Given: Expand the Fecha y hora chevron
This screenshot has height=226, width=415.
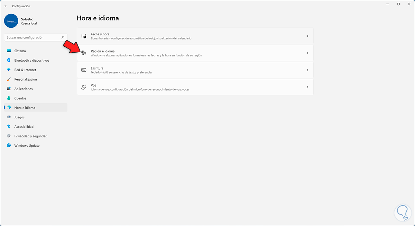Looking at the screenshot, I should pos(307,36).
